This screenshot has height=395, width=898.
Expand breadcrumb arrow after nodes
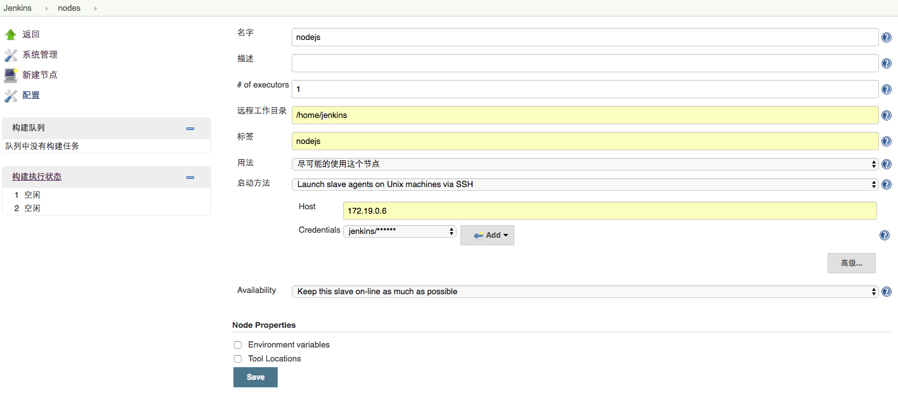95,8
